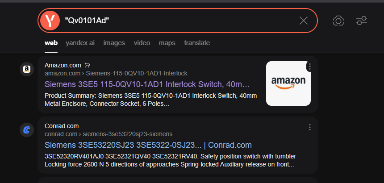
Task: Click the Amazon favicon icon
Action: pyautogui.click(x=27, y=69)
